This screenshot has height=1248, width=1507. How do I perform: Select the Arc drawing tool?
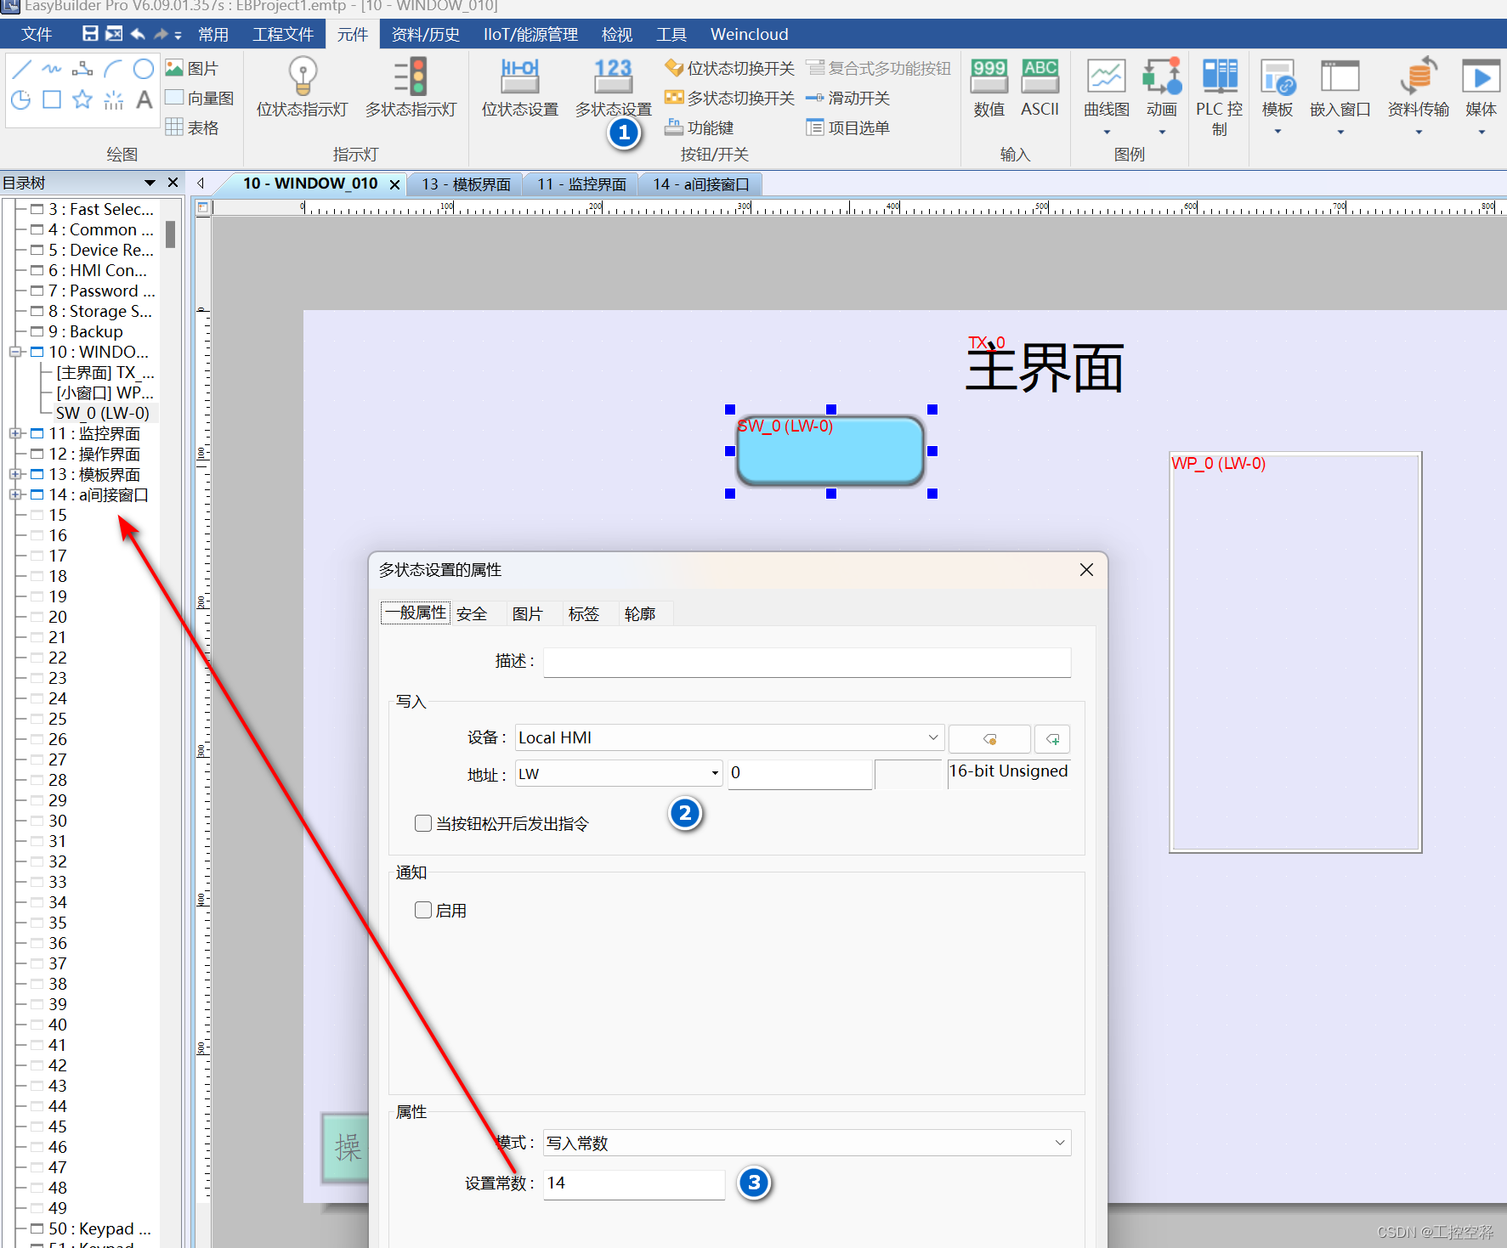tap(113, 69)
